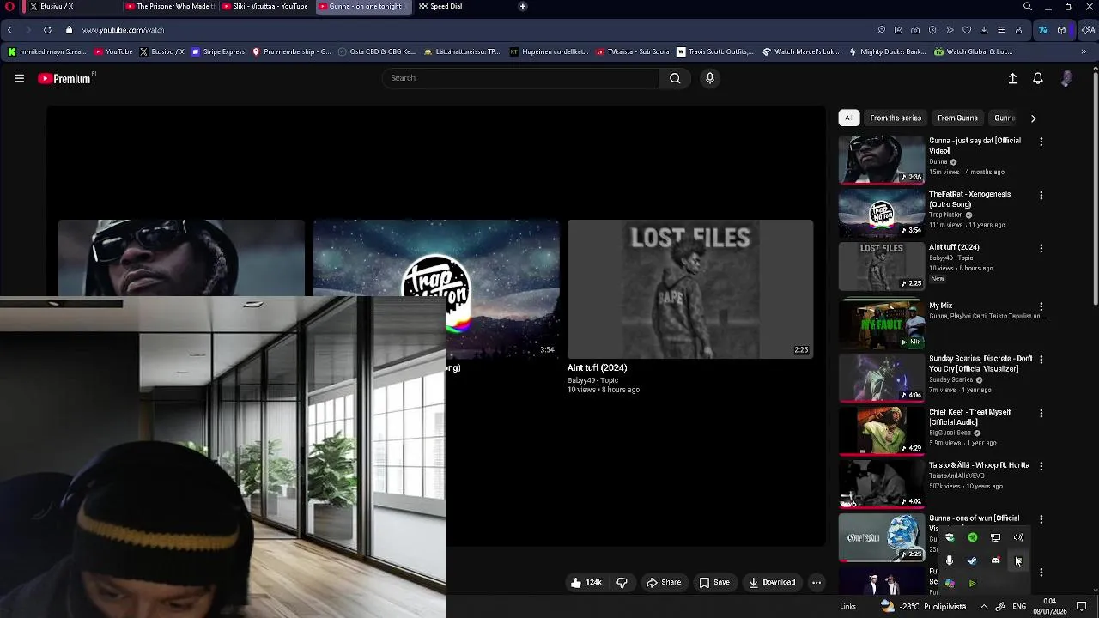
Task: Switch to The Prisoner Who Made tab
Action: (x=170, y=6)
